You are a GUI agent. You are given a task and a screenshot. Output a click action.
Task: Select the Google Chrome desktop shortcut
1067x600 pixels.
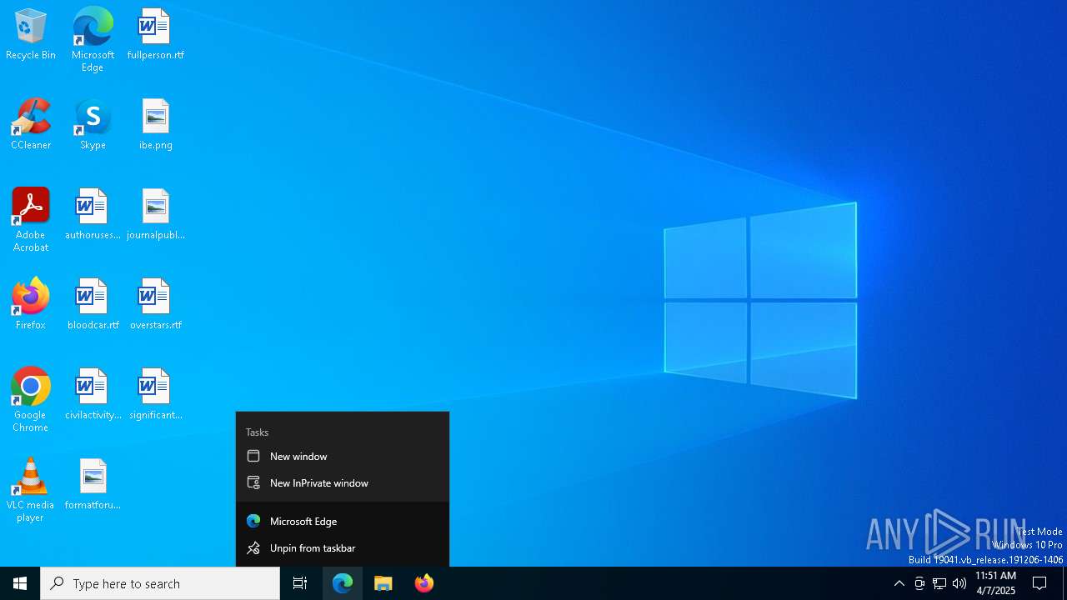[31, 400]
